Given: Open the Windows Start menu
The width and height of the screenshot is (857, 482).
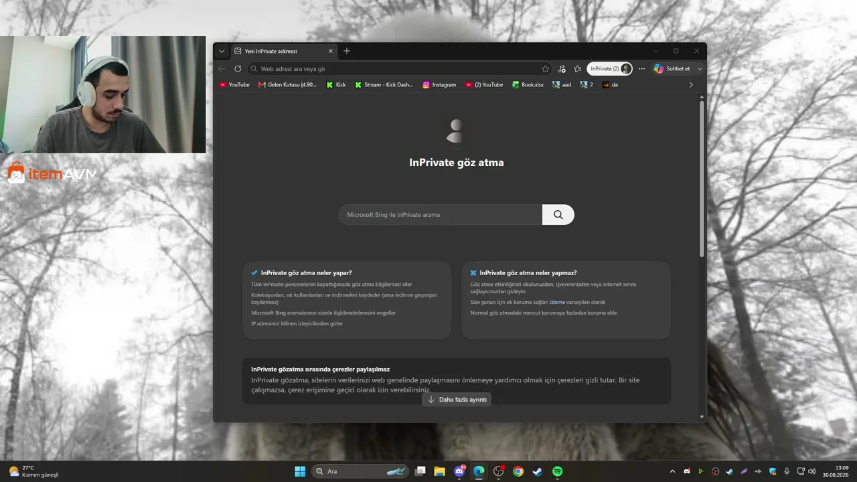Looking at the screenshot, I should [x=300, y=471].
